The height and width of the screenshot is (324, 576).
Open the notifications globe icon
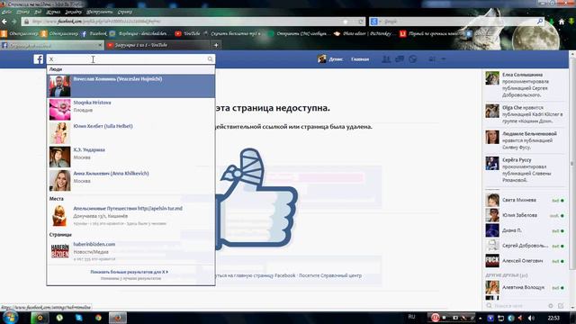point(413,59)
